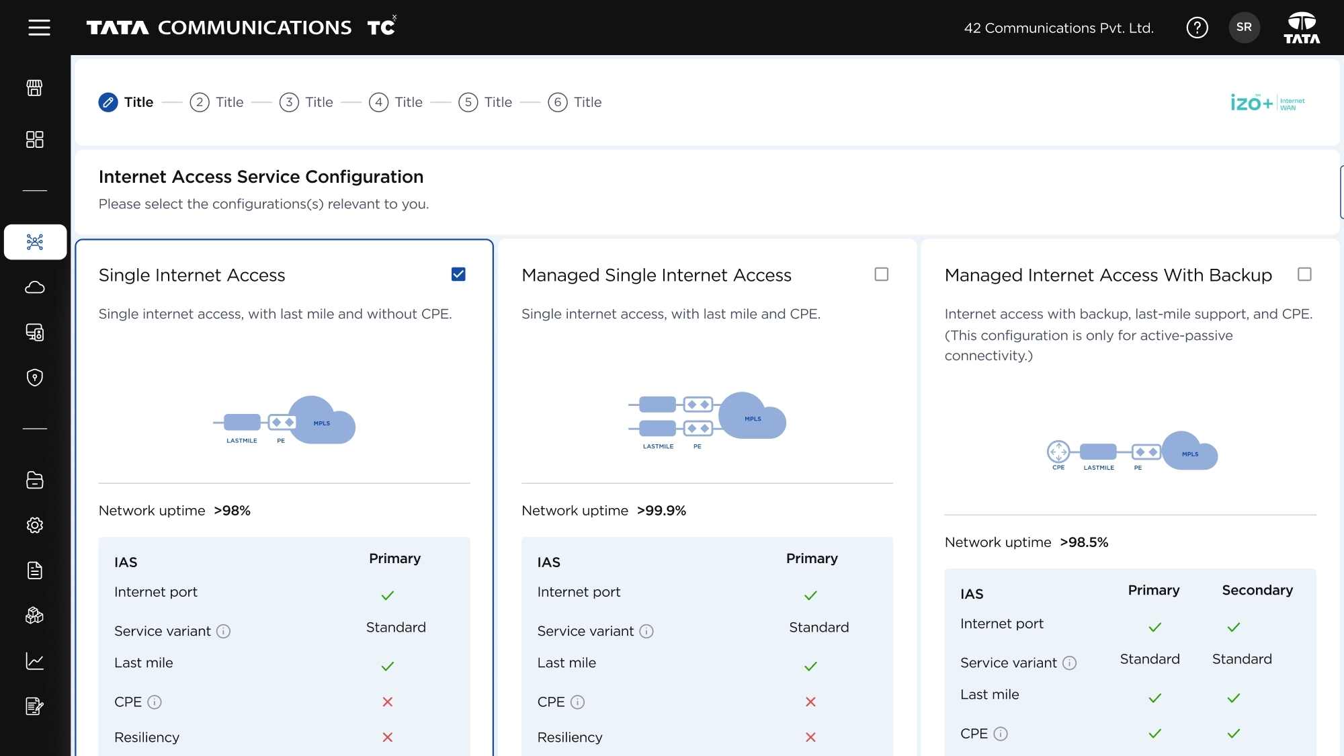
Task: Go to step 5 Title in stepper
Action: pos(485,102)
